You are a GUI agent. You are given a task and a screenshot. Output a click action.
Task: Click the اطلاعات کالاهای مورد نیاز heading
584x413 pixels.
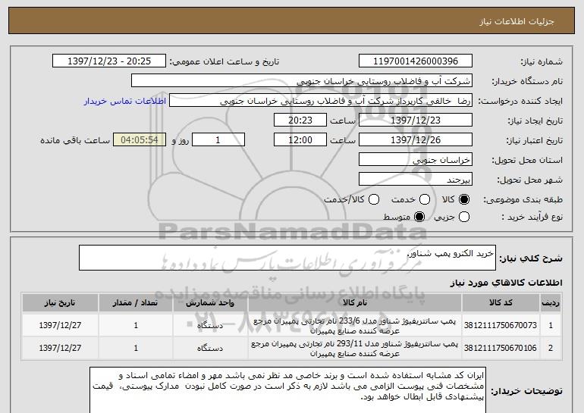506,283
